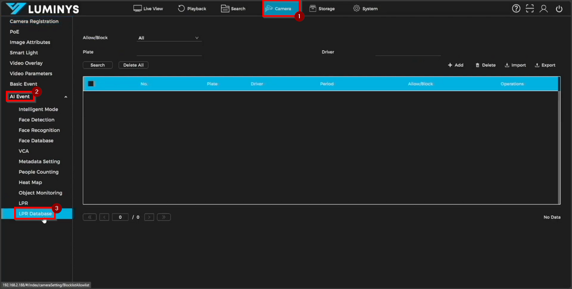
Task: Open the Allow/Block dropdown
Action: (x=169, y=38)
